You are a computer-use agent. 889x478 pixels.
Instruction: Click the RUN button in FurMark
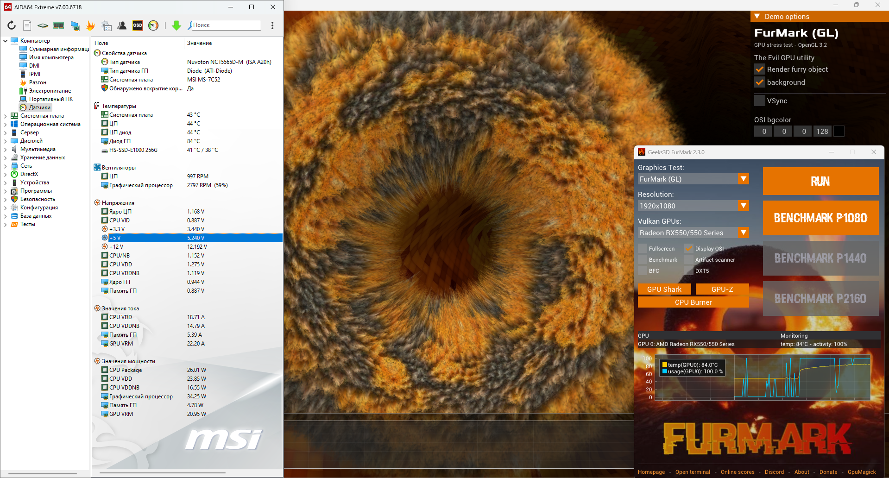(x=820, y=181)
